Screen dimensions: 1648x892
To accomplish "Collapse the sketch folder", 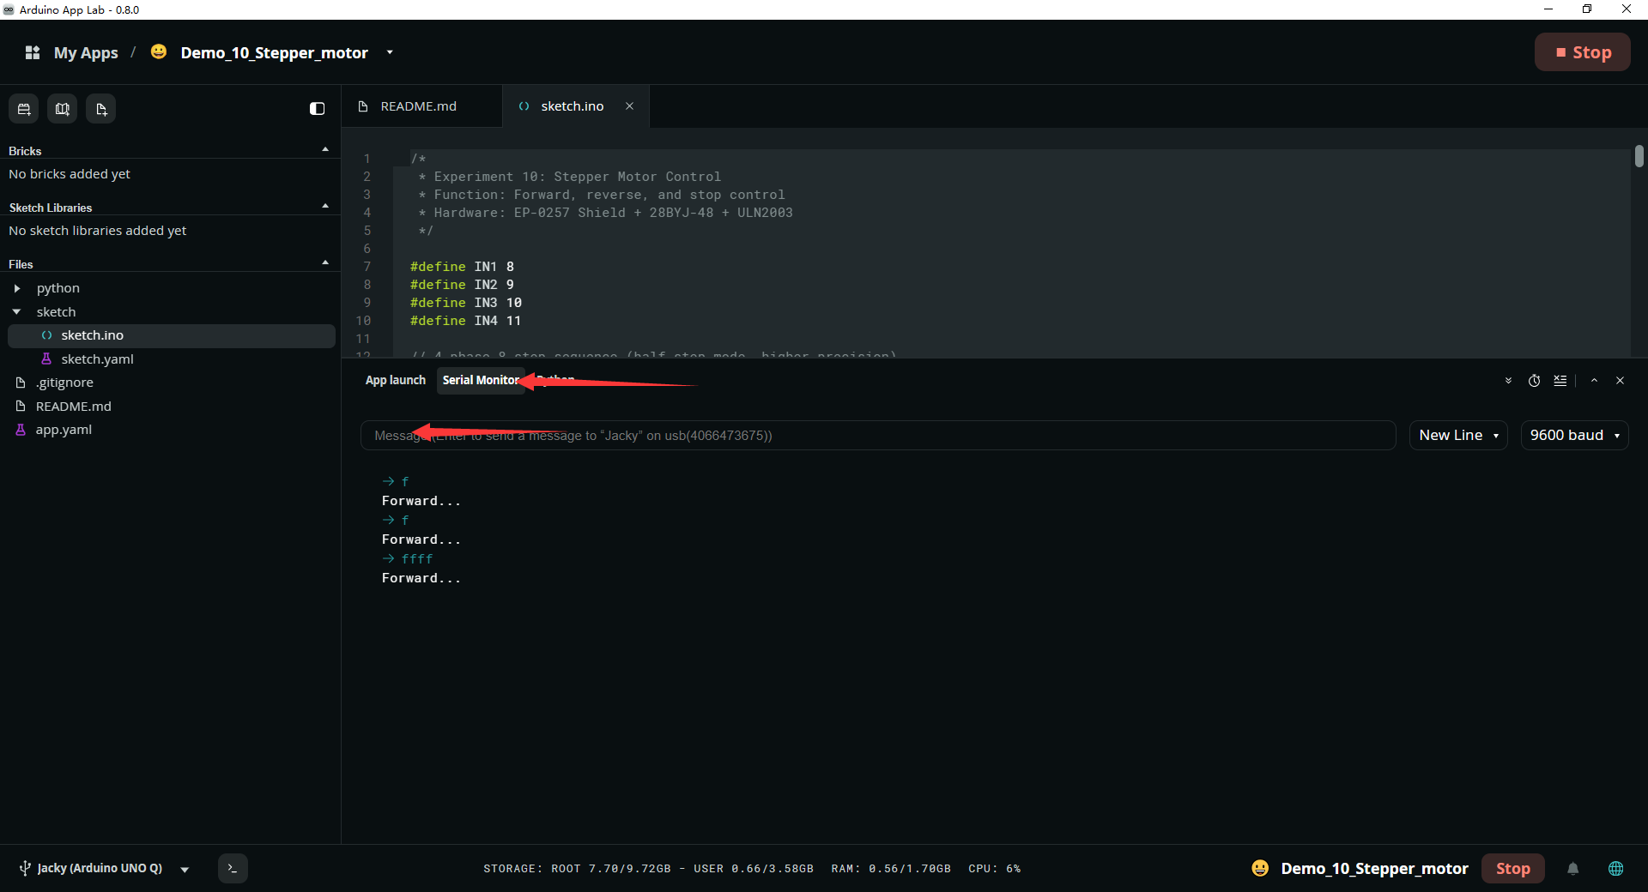I will pyautogui.click(x=16, y=312).
